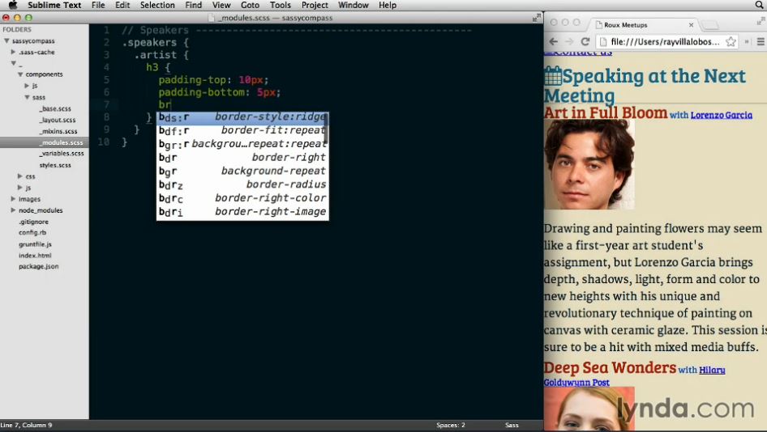The image size is (767, 432).
Task: Collapse the underscore folder in sidebar
Action: coord(13,63)
